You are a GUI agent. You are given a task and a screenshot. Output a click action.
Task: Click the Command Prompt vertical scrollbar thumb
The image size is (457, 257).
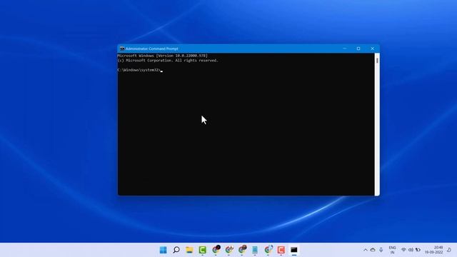[377, 60]
